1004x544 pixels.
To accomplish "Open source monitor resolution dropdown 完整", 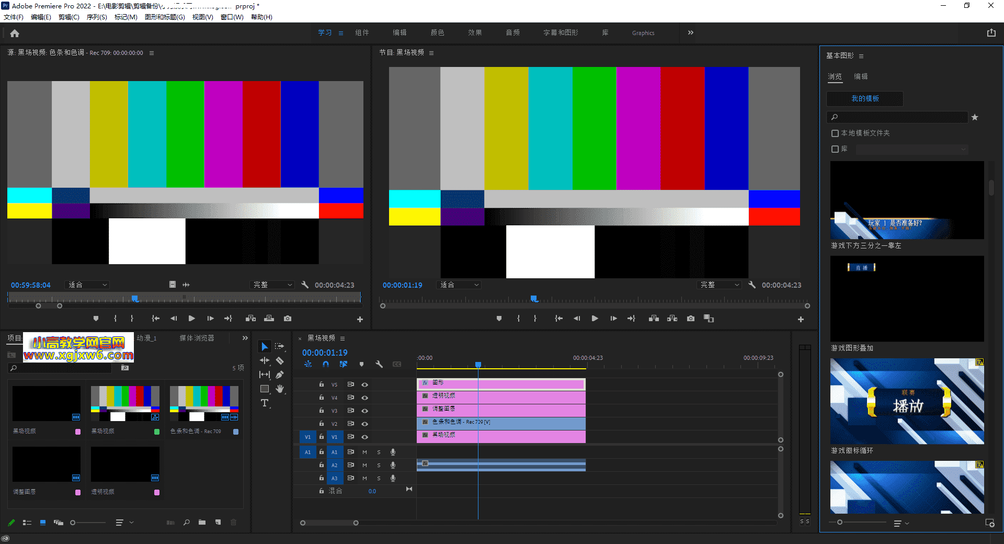I will 272,285.
